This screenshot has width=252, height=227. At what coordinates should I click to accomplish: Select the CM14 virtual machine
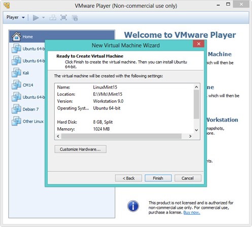[22, 85]
